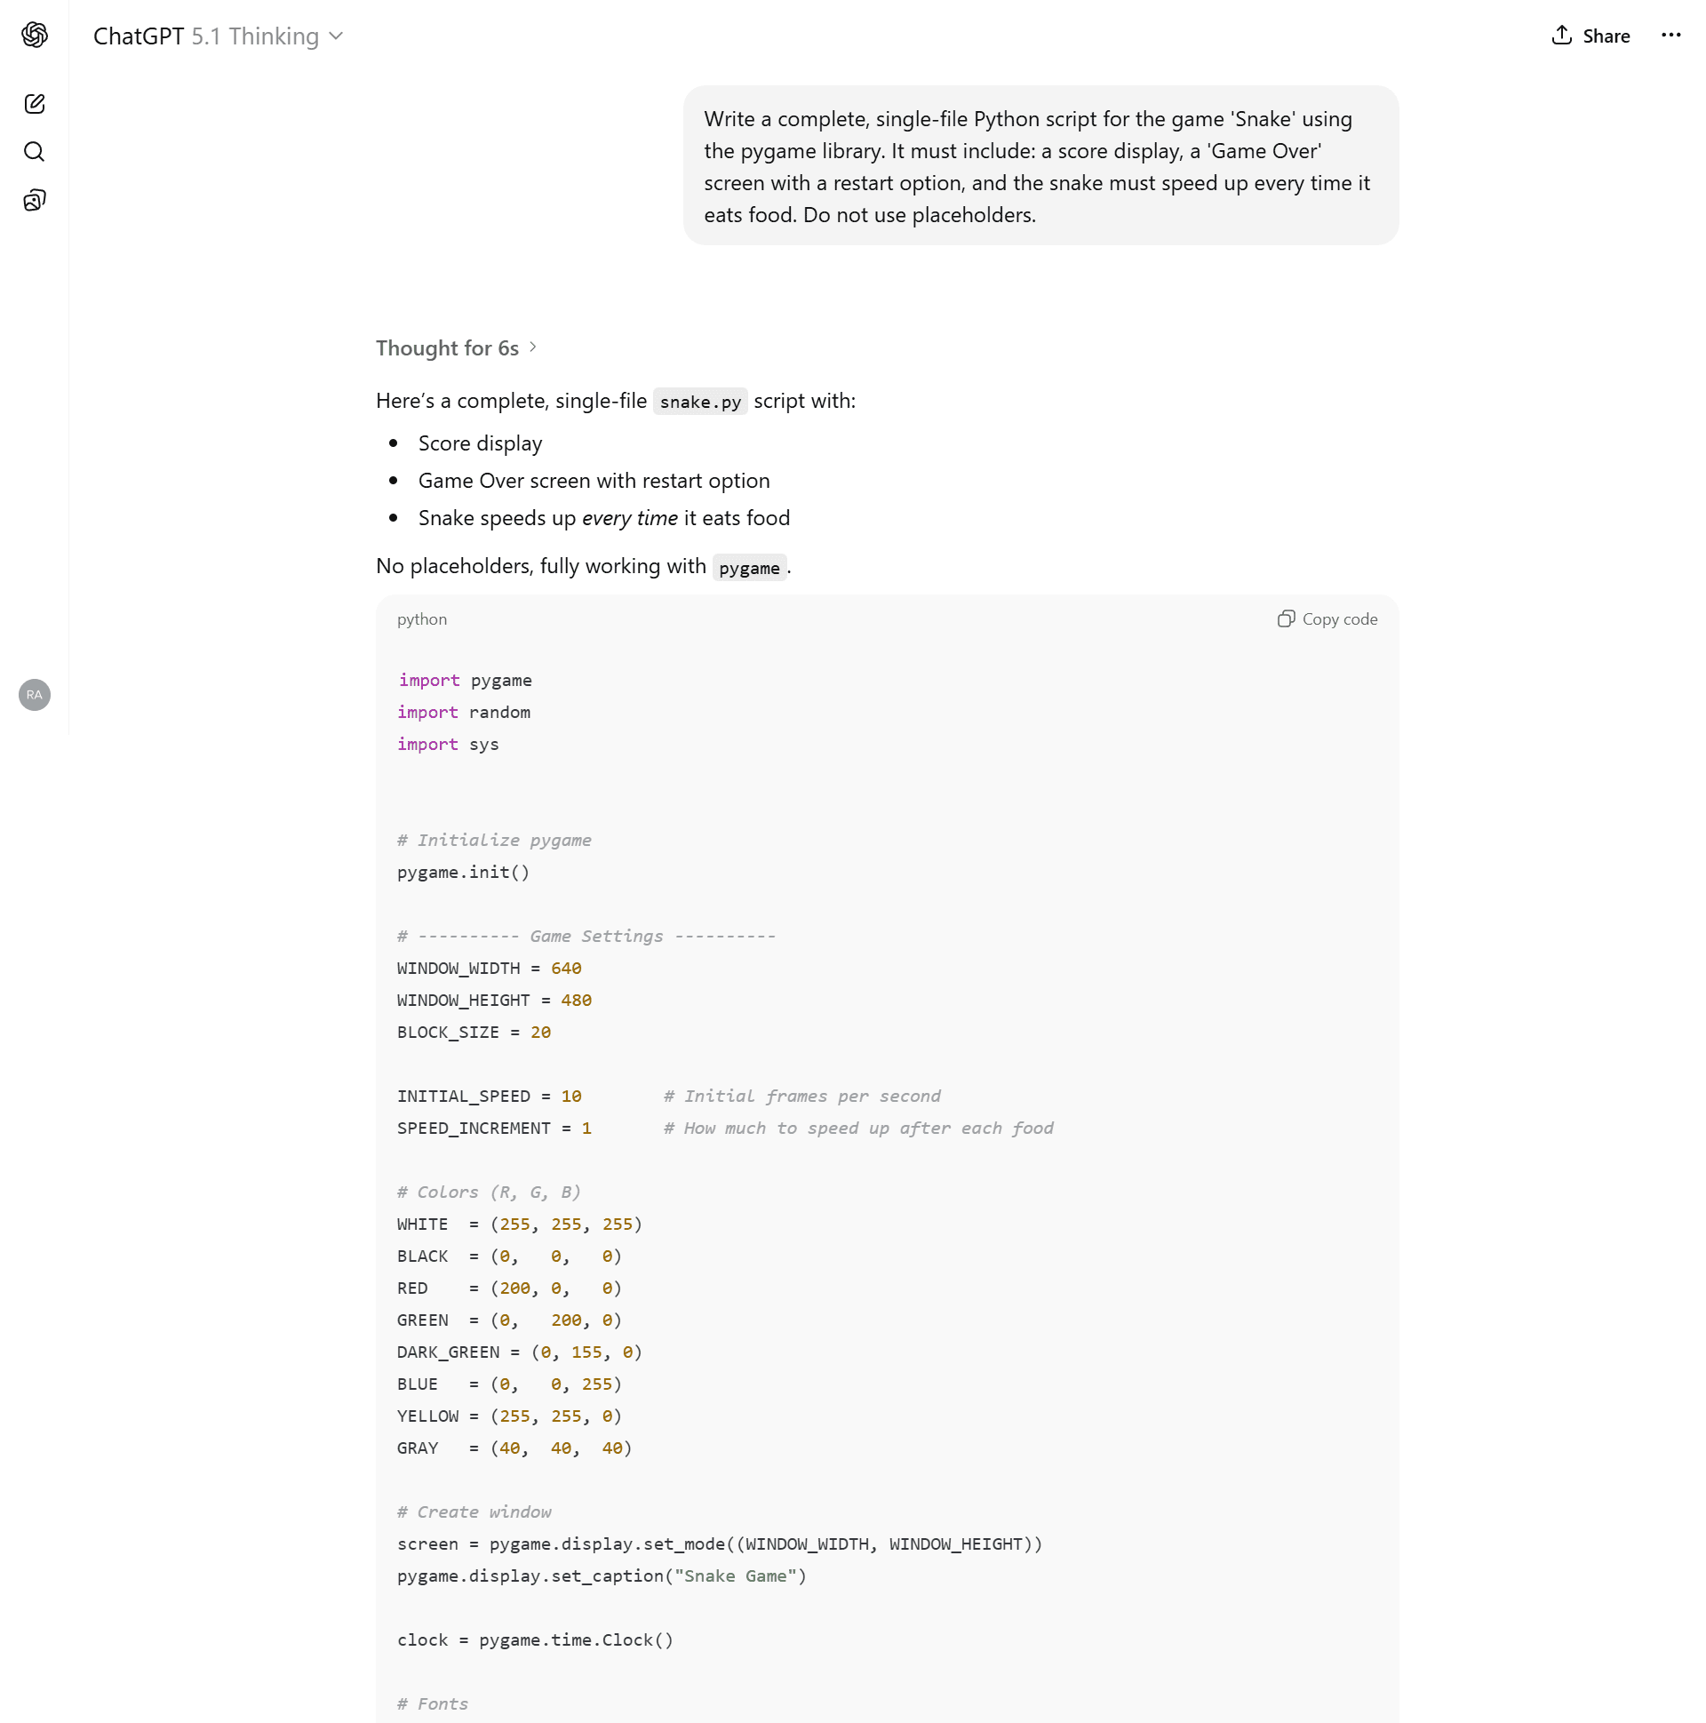The image size is (1706, 1723).
Task: Start a new chat with the compose icon
Action: pos(35,104)
